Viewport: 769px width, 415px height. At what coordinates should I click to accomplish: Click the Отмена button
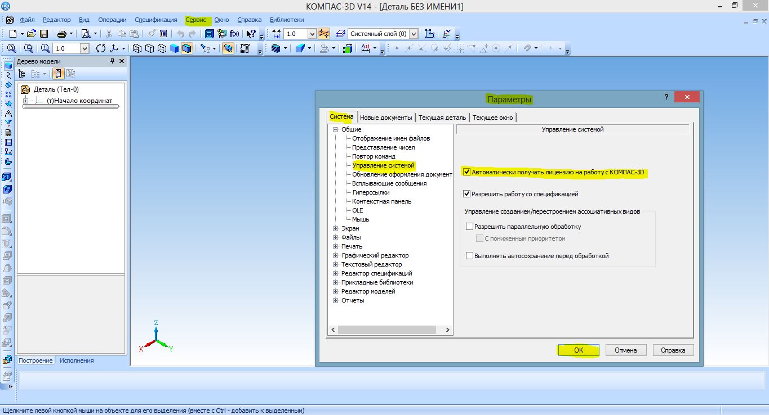pos(625,350)
